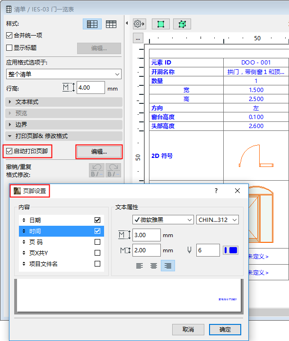Select the 时间 row in content list
Image resolution: width=289 pixels, height=341 pixels.
point(61,231)
